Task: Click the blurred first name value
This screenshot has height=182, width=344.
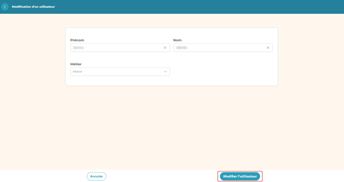Action: pyautogui.click(x=78, y=48)
